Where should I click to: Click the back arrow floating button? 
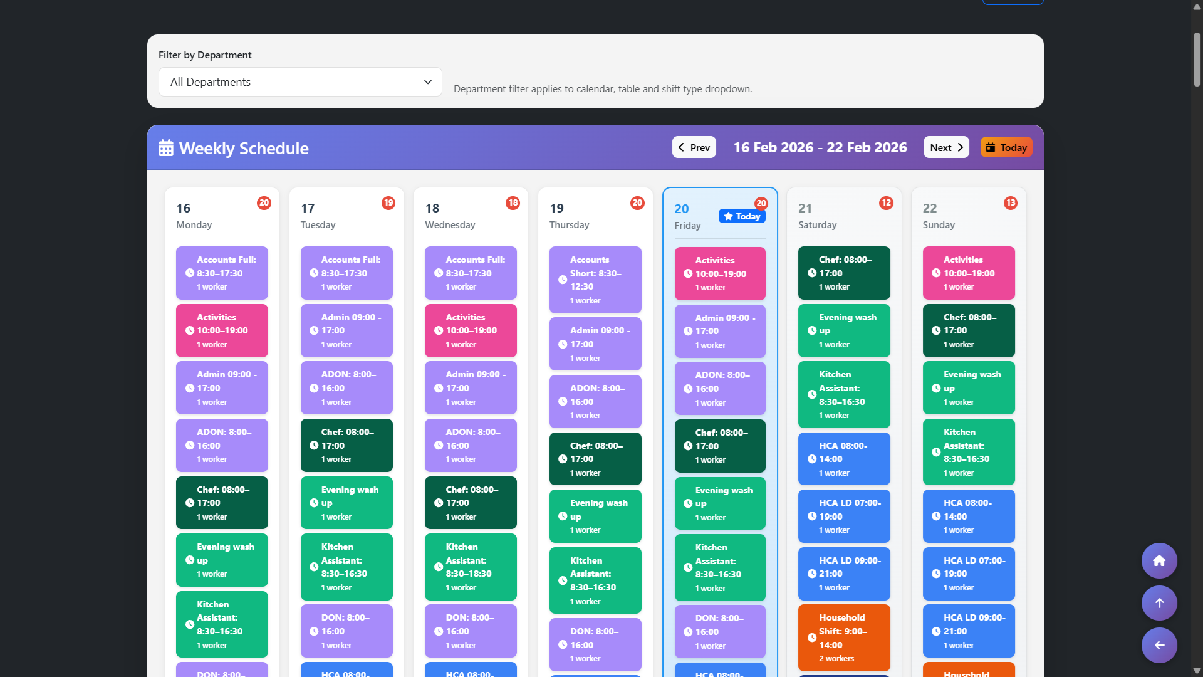click(x=1159, y=645)
